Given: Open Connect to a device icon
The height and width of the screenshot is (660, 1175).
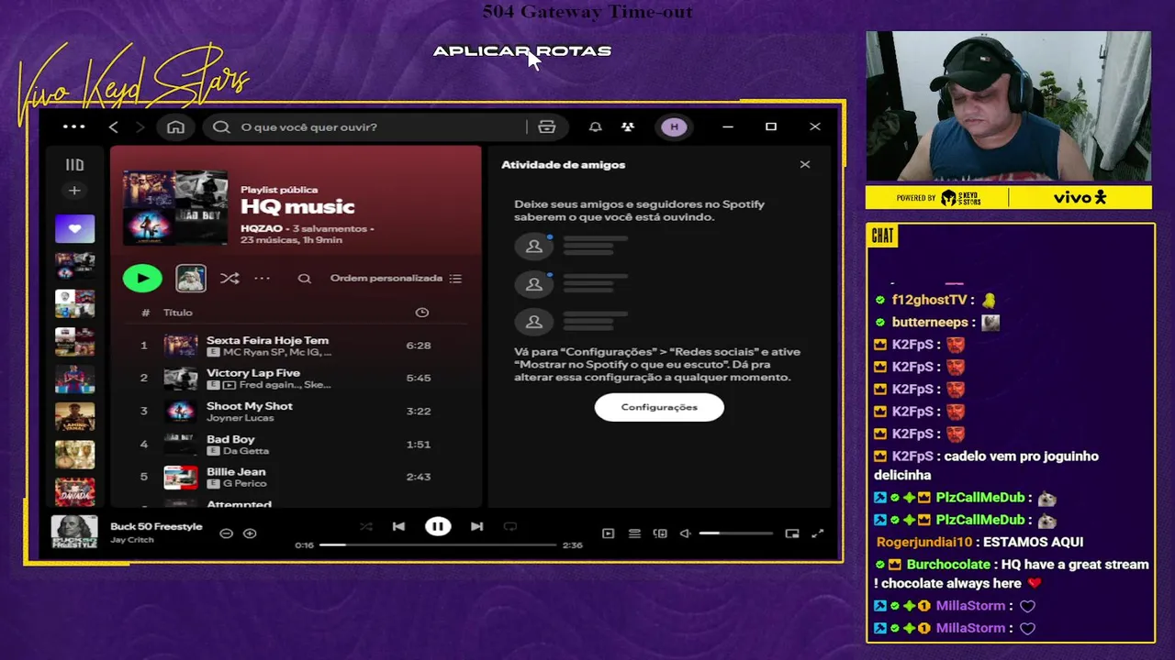Looking at the screenshot, I should point(660,533).
